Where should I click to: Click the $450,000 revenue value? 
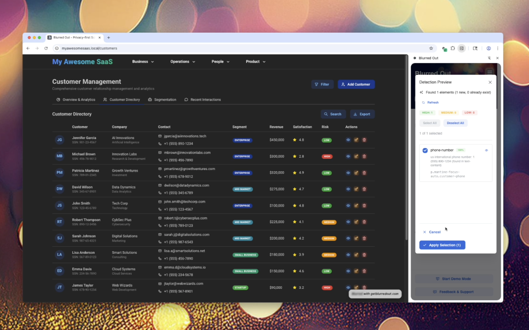coord(277,140)
